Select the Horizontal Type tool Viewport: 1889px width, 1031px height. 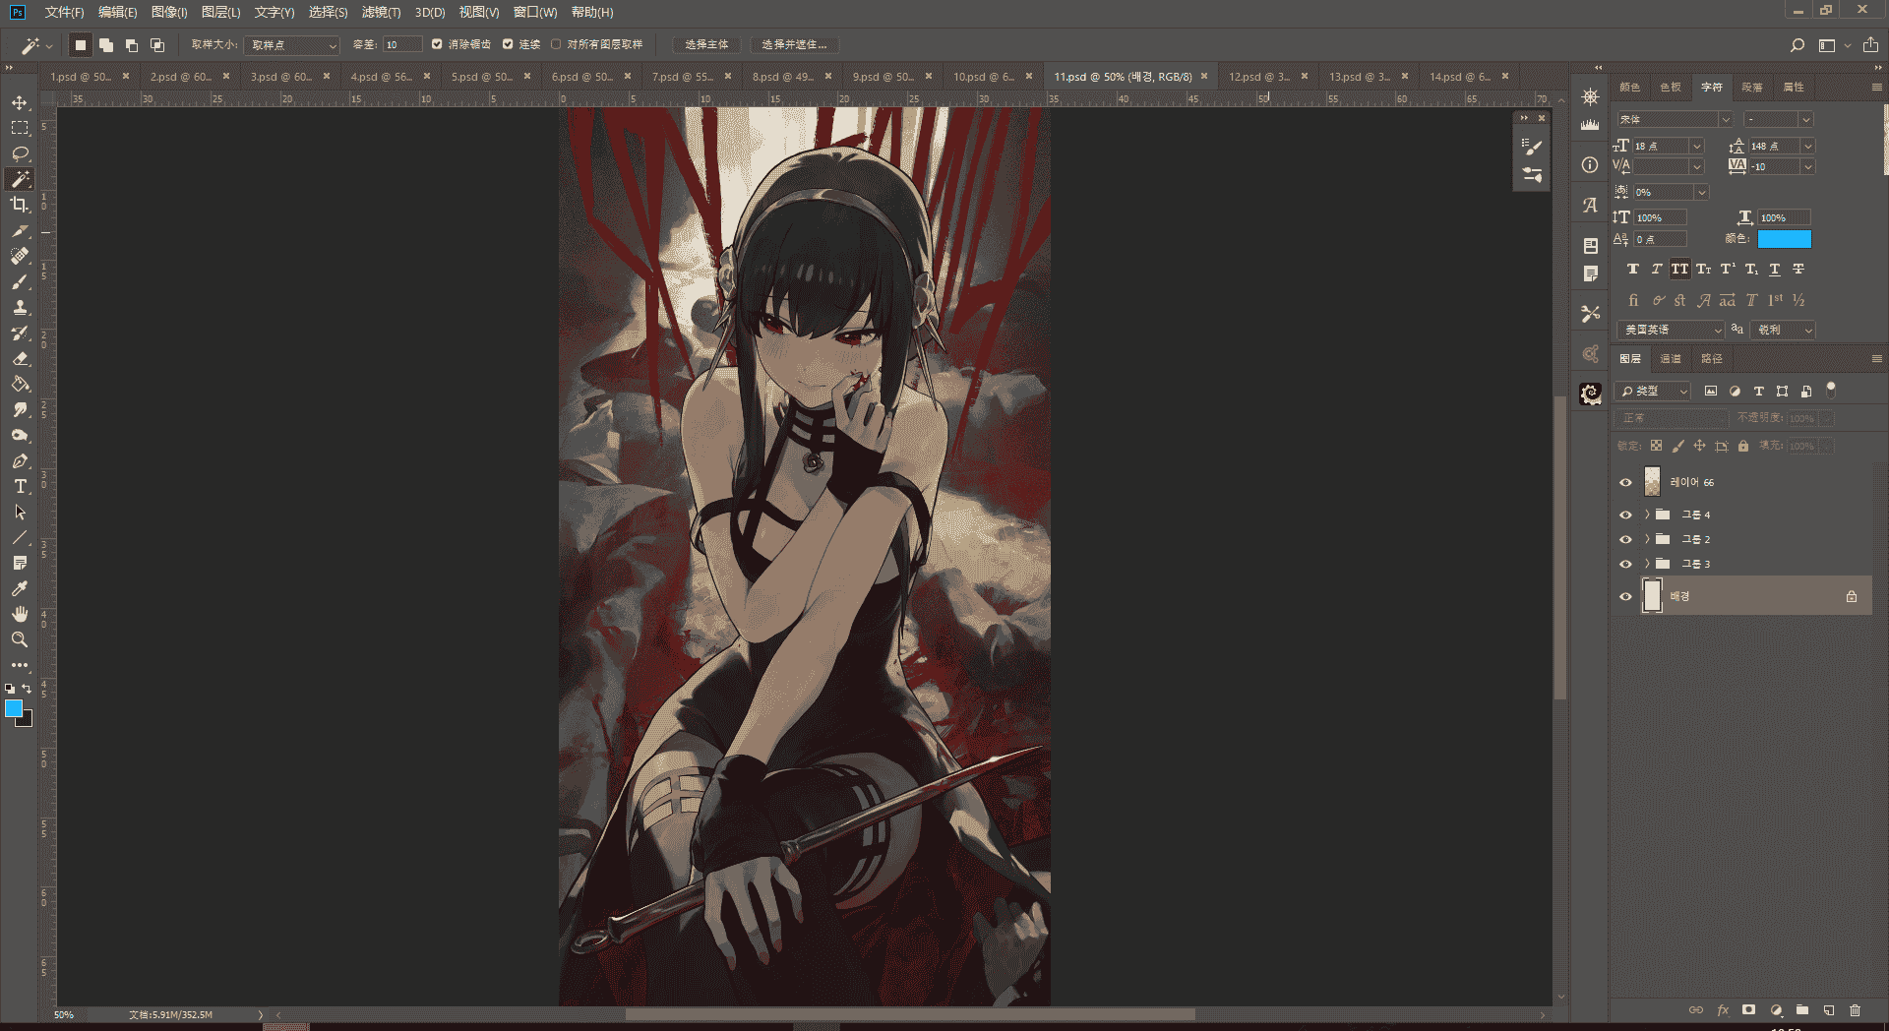coord(20,486)
